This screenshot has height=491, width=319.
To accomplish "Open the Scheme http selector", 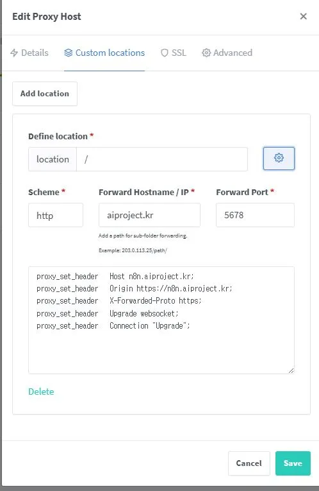I will point(56,215).
